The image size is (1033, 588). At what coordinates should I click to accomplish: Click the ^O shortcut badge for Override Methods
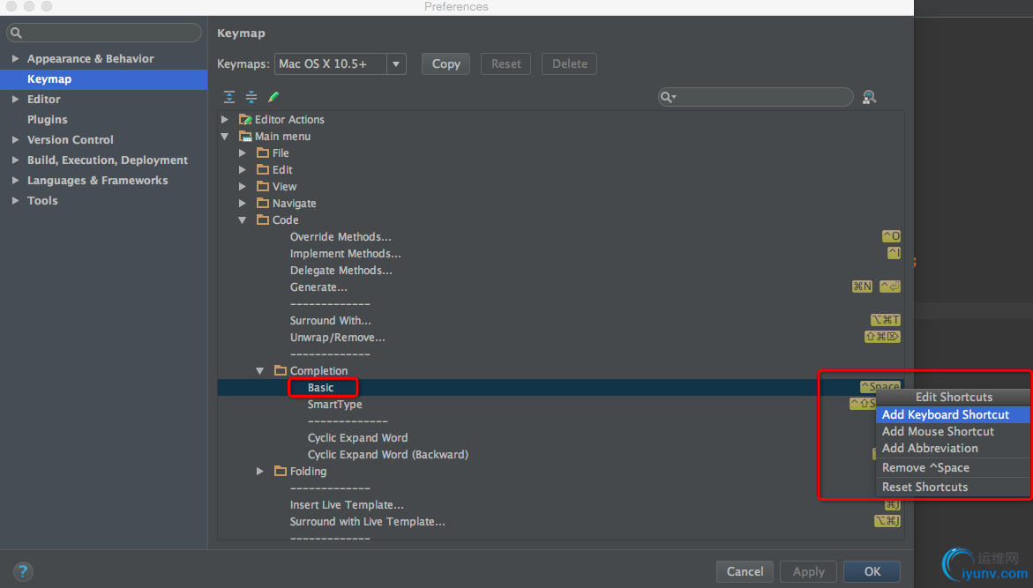[891, 236]
